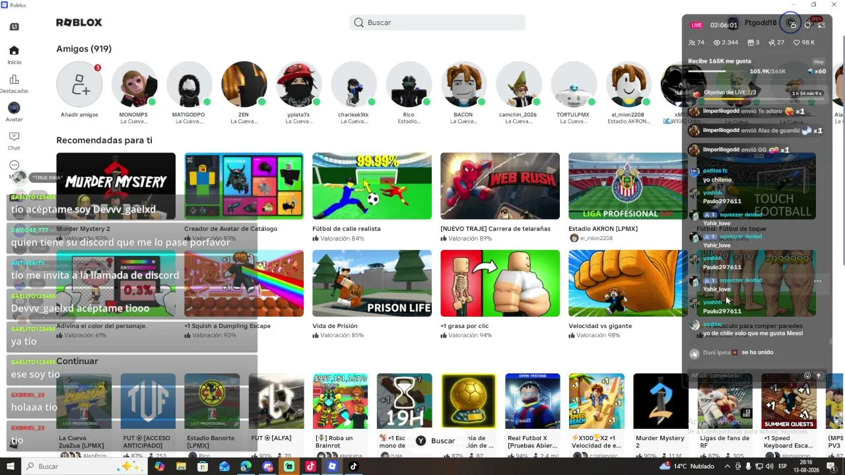This screenshot has width=845, height=475.
Task: Open ZEN friend avatar
Action: click(244, 84)
